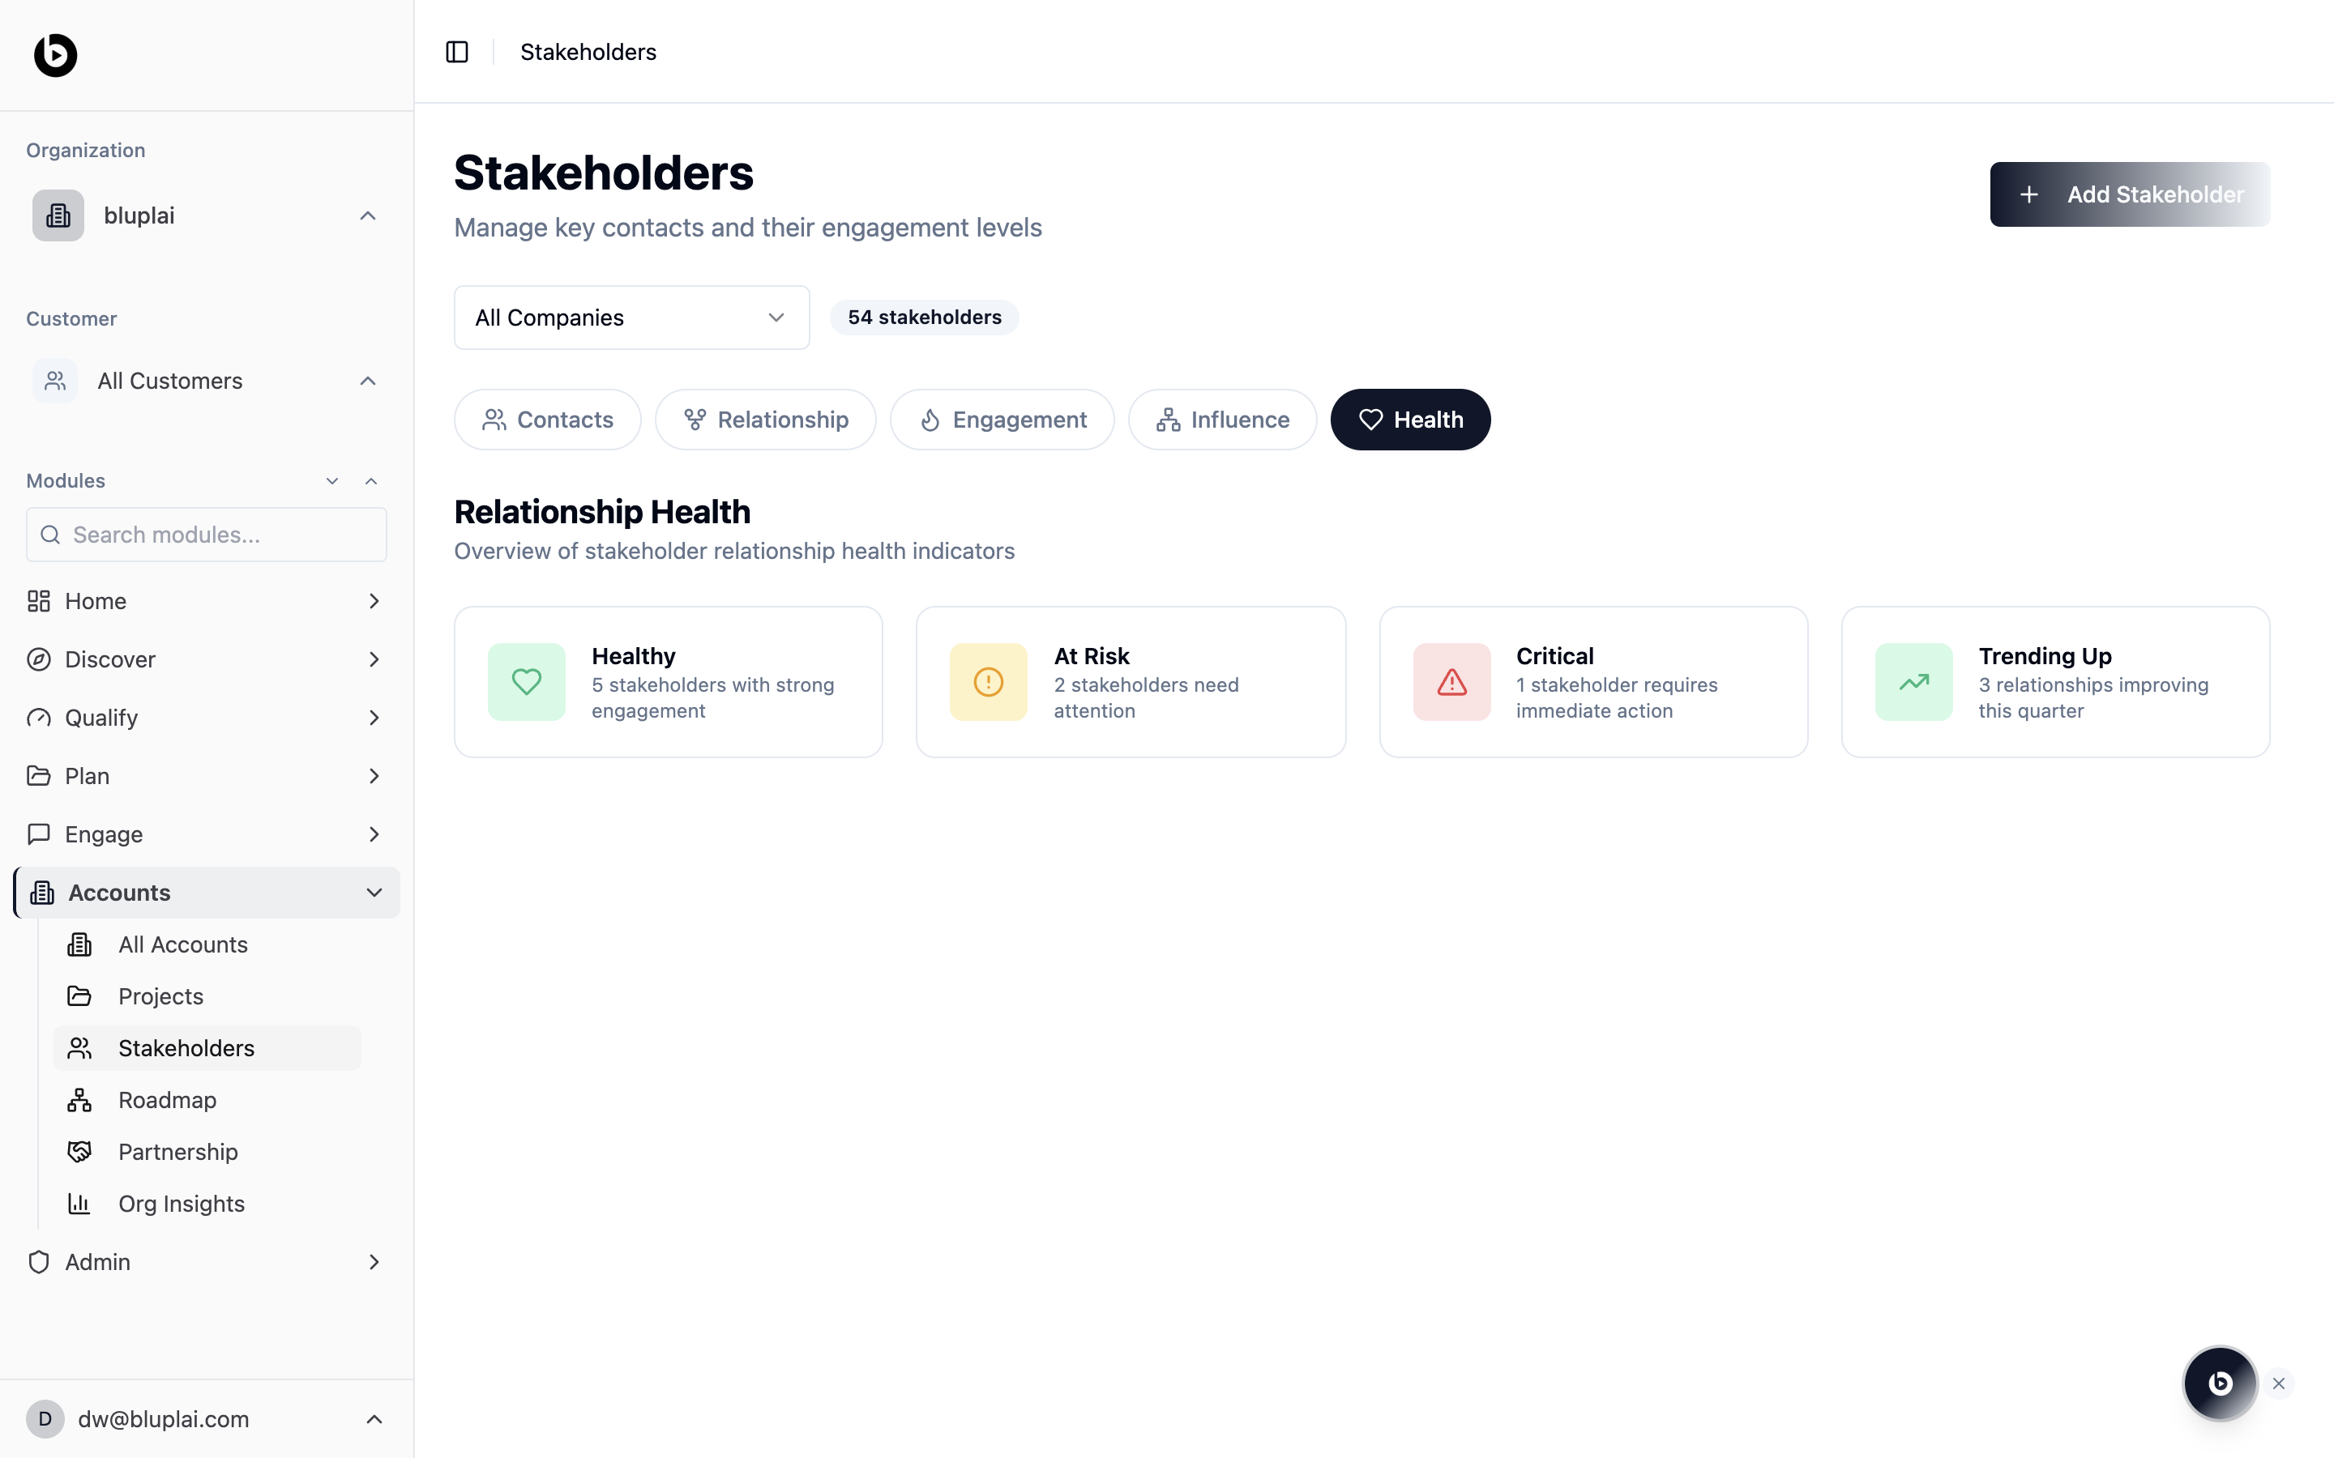Click the Add Stakeholder button
The height and width of the screenshot is (1458, 2334).
pyautogui.click(x=2129, y=194)
